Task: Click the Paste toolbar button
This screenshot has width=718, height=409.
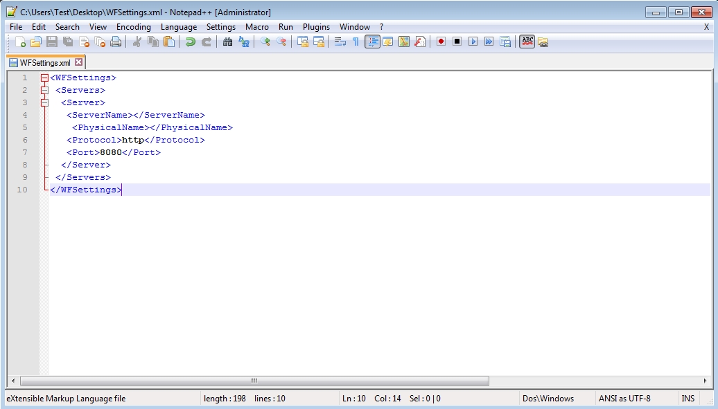Action: pyautogui.click(x=169, y=42)
